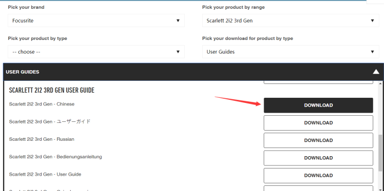This screenshot has width=384, height=191.
Task: Open the Pick your brand dropdown showing Focusrite
Action: 96,20
